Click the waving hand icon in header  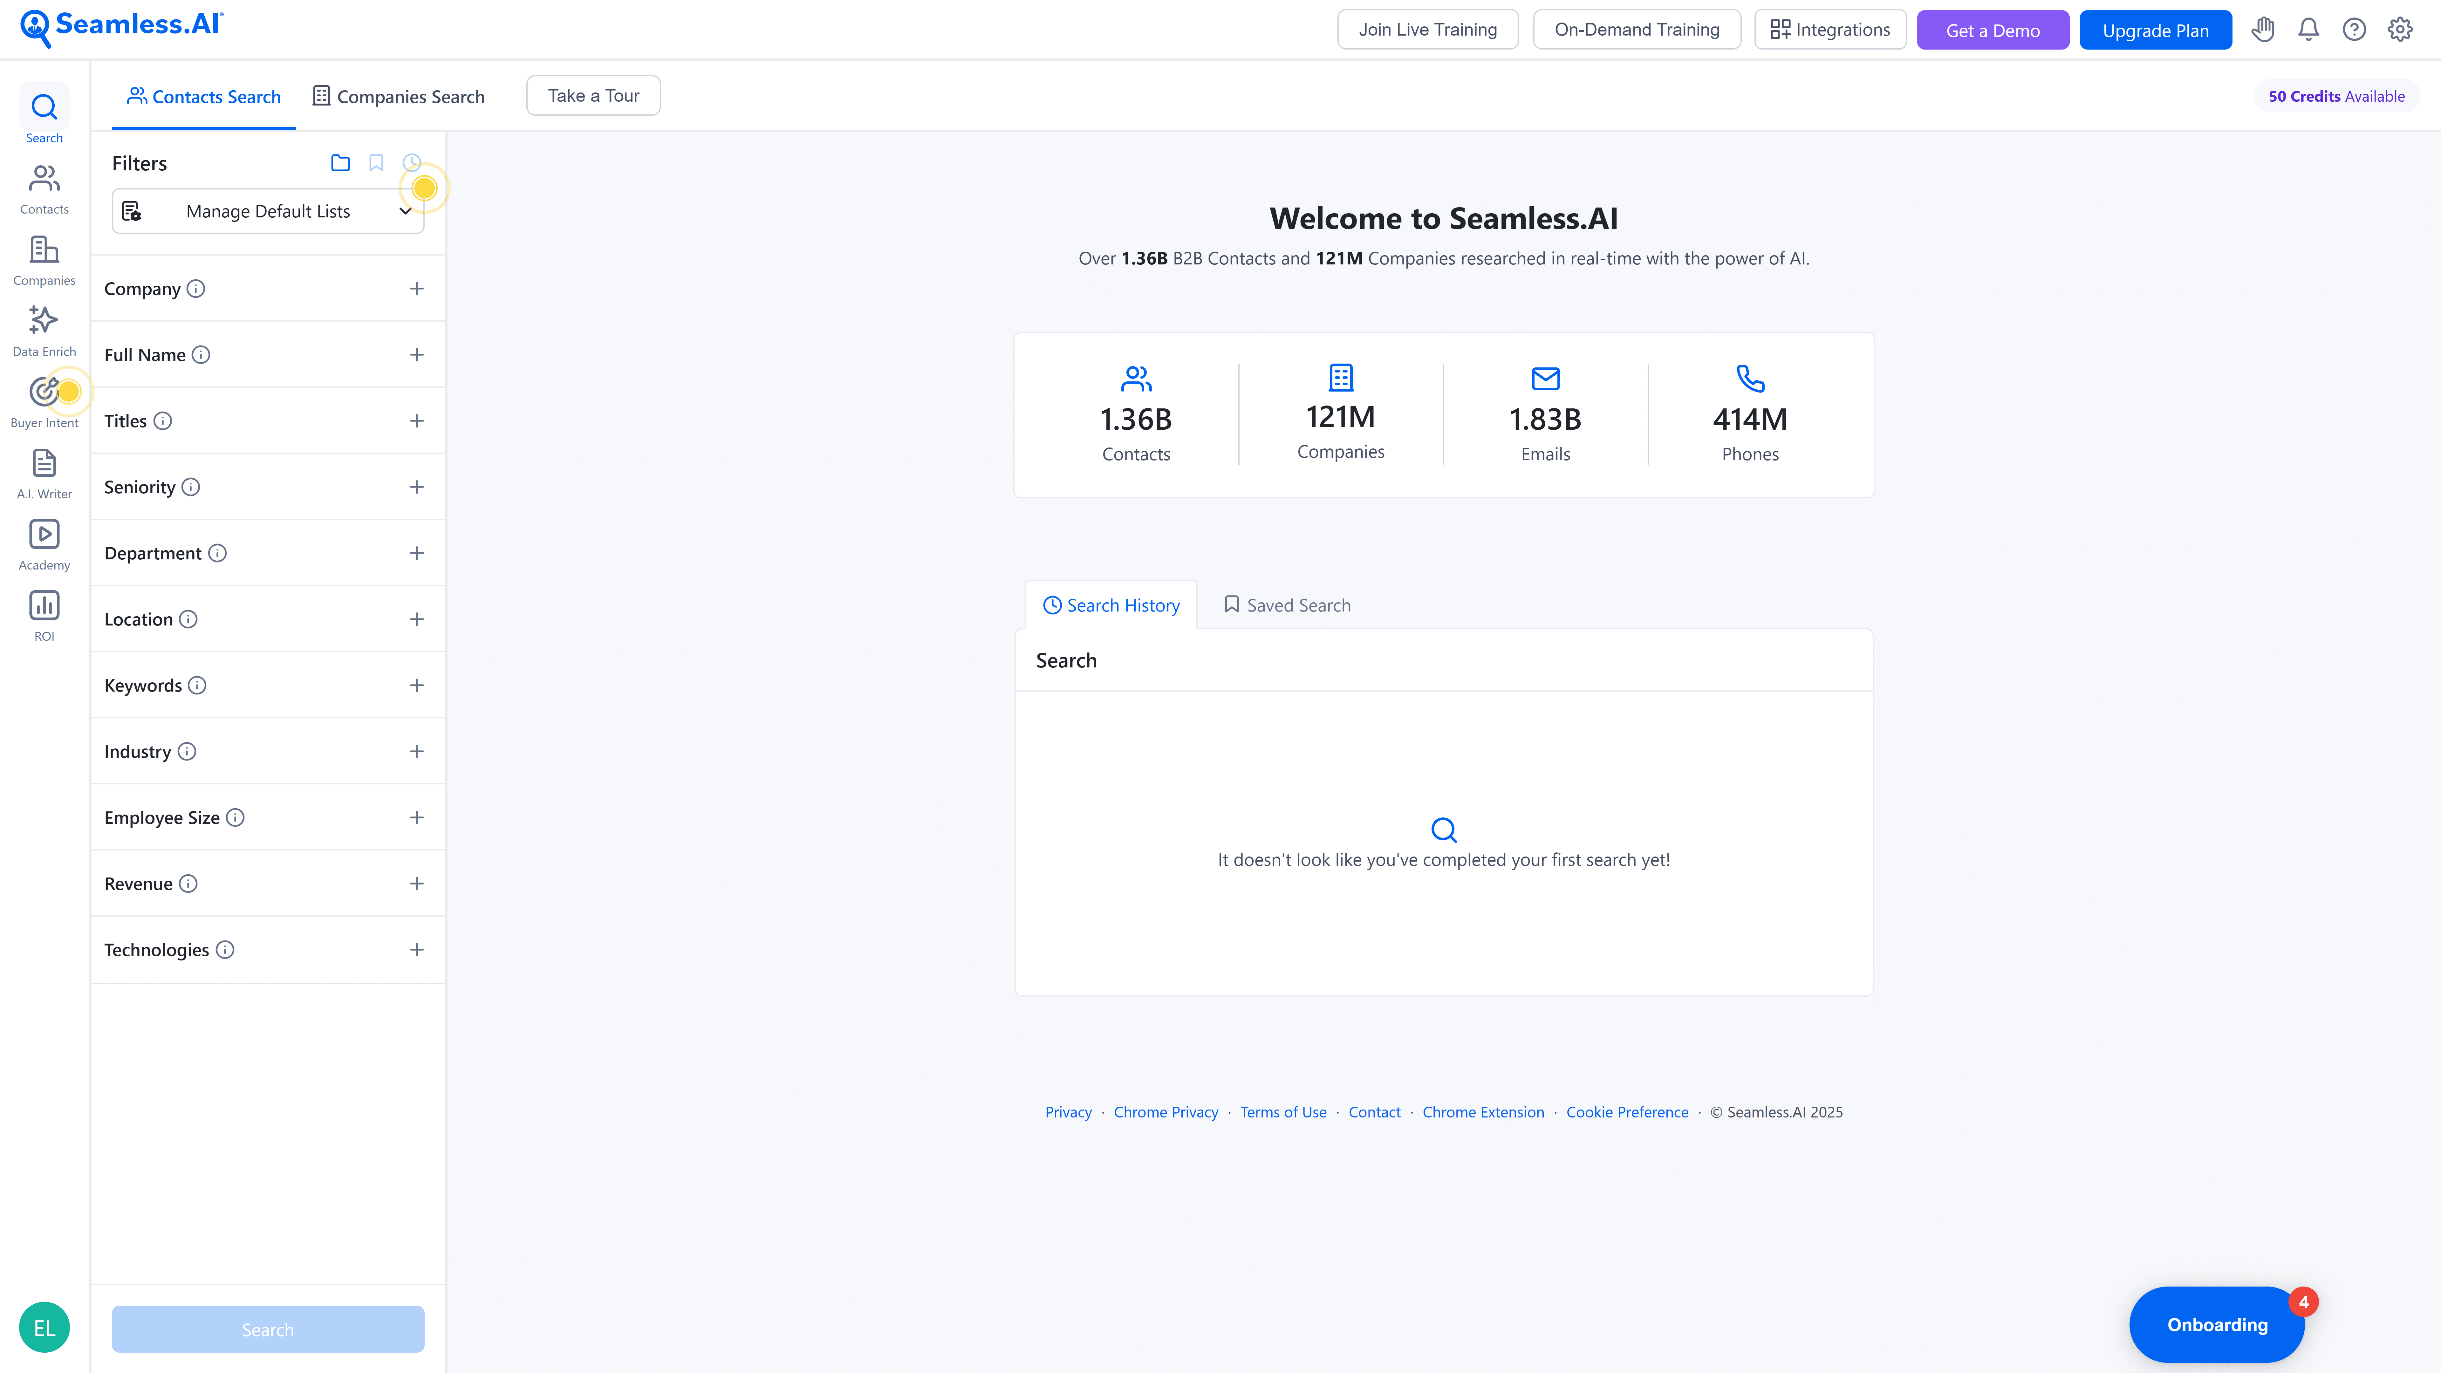pos(2263,29)
